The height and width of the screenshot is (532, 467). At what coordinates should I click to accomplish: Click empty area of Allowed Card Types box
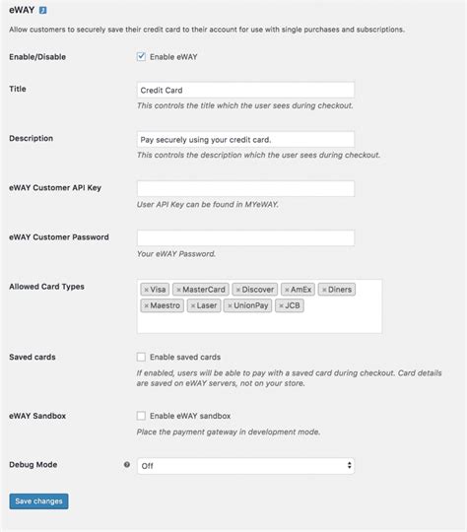point(259,323)
